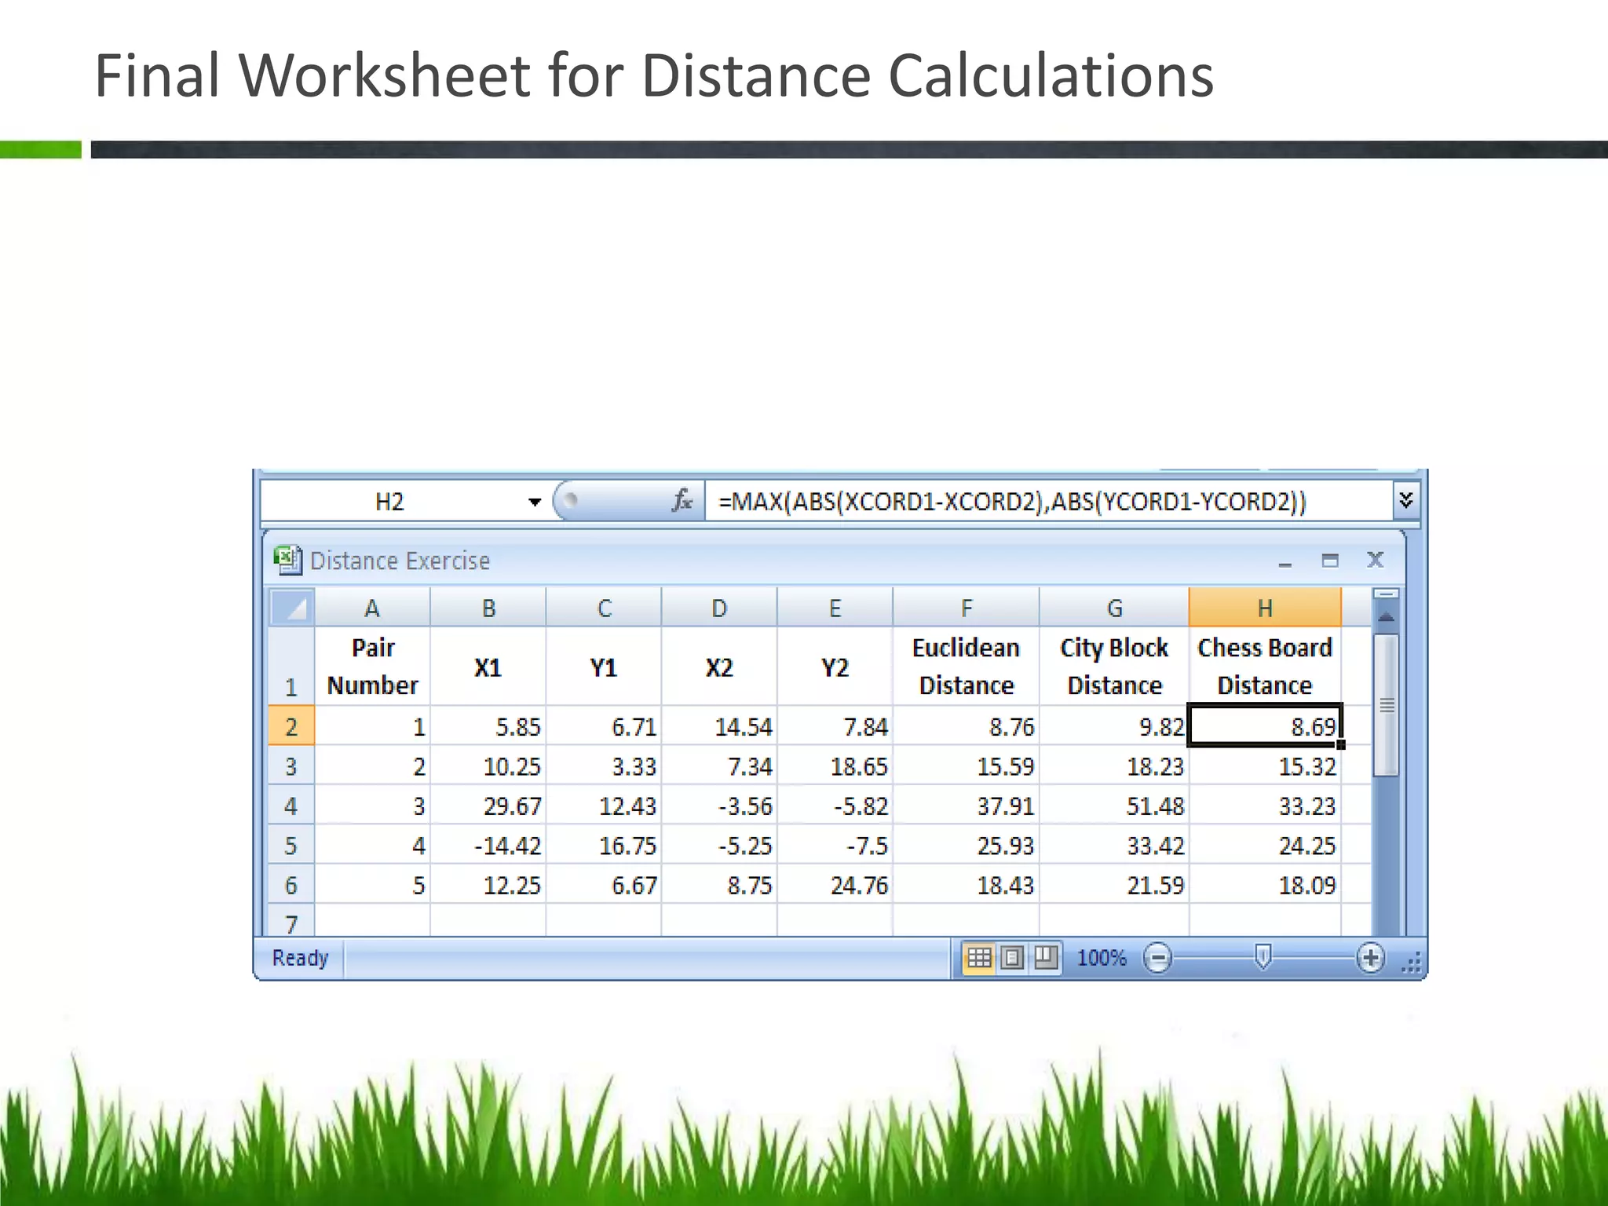
Task: Click the Excel workbook icon in title
Action: point(287,560)
